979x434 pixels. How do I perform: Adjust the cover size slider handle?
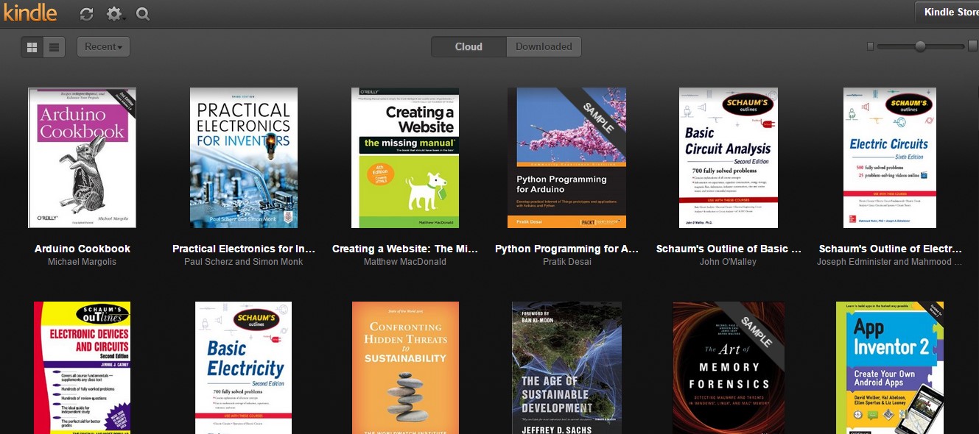(920, 46)
